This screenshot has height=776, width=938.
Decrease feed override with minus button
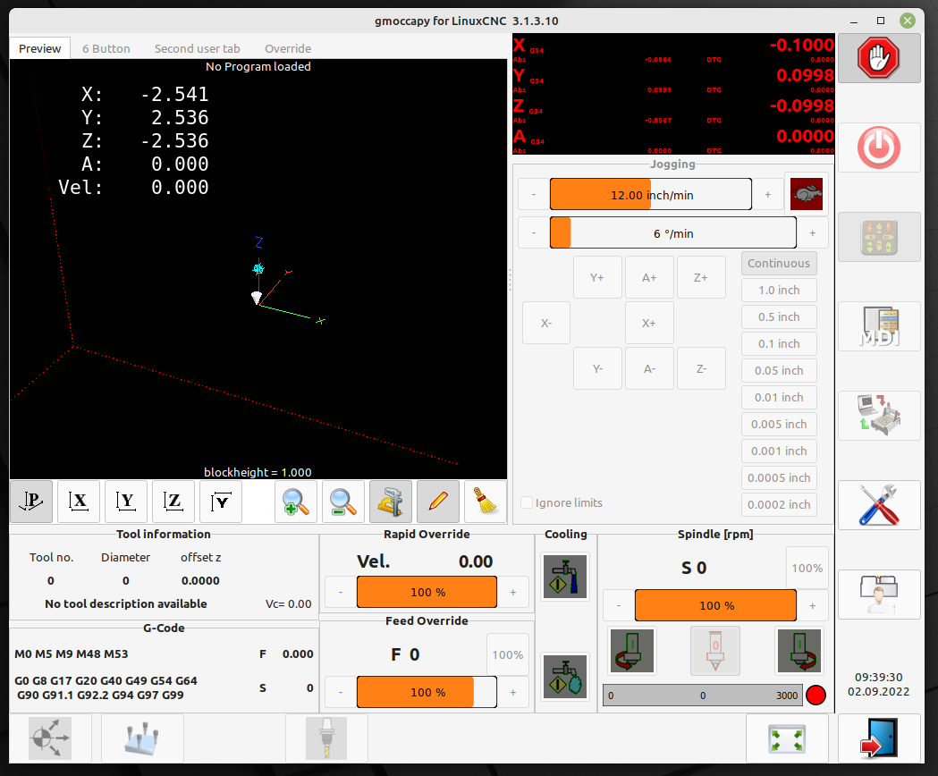coord(341,692)
